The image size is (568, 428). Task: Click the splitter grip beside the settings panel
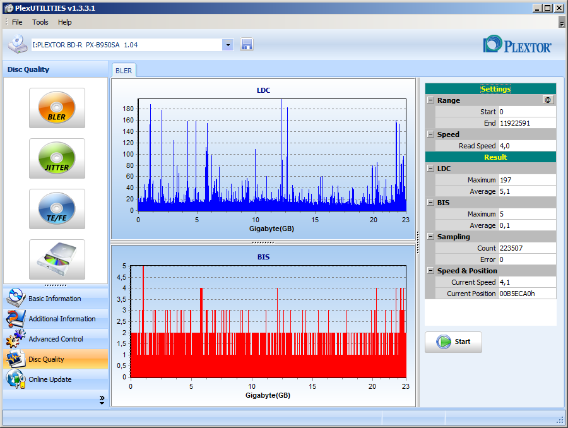[x=418, y=242]
